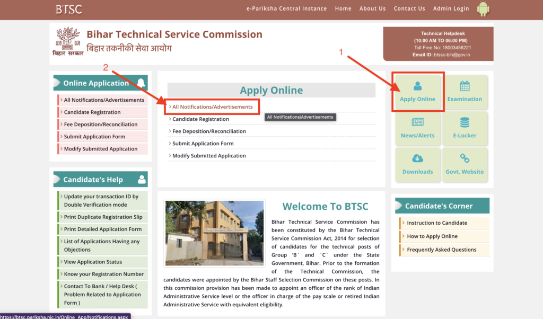
Task: Click the Bihar Sarkar logo
Action: (x=67, y=42)
